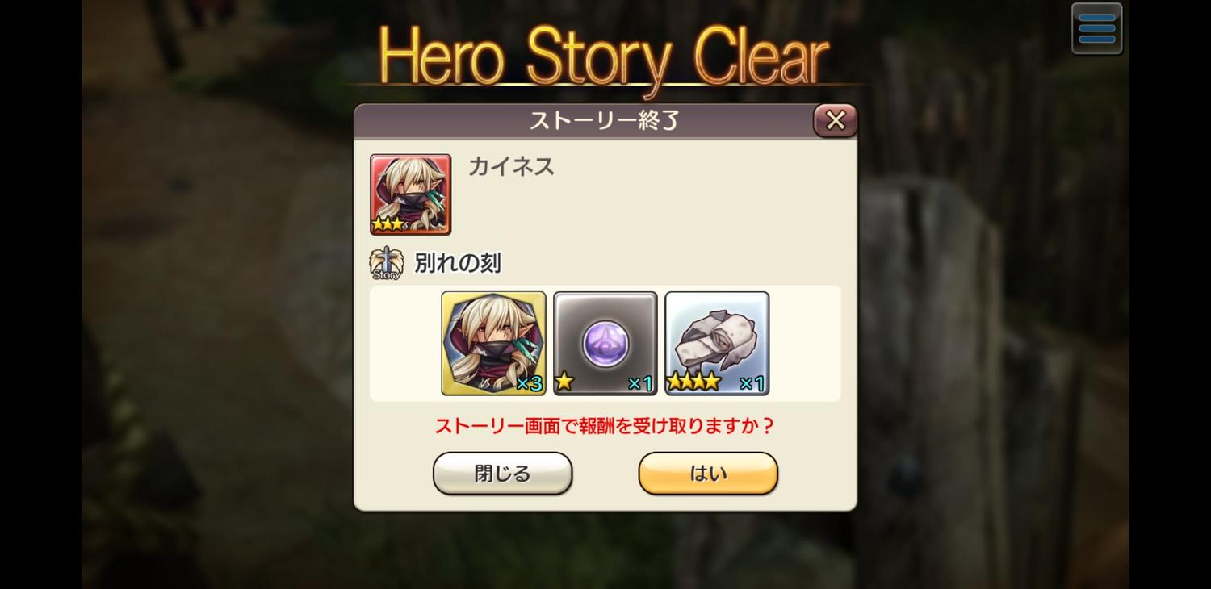Tap the カイネス hero portrait
This screenshot has height=589, width=1211.
pyautogui.click(x=410, y=194)
